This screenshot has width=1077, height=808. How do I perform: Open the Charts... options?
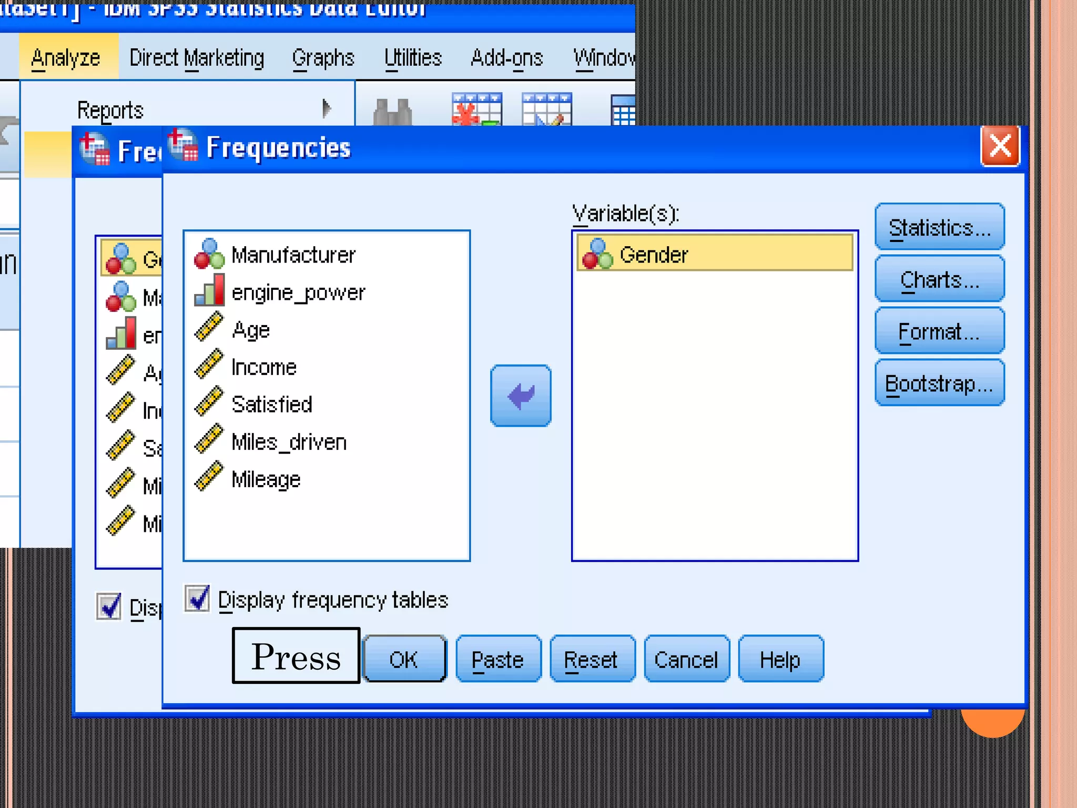(940, 279)
